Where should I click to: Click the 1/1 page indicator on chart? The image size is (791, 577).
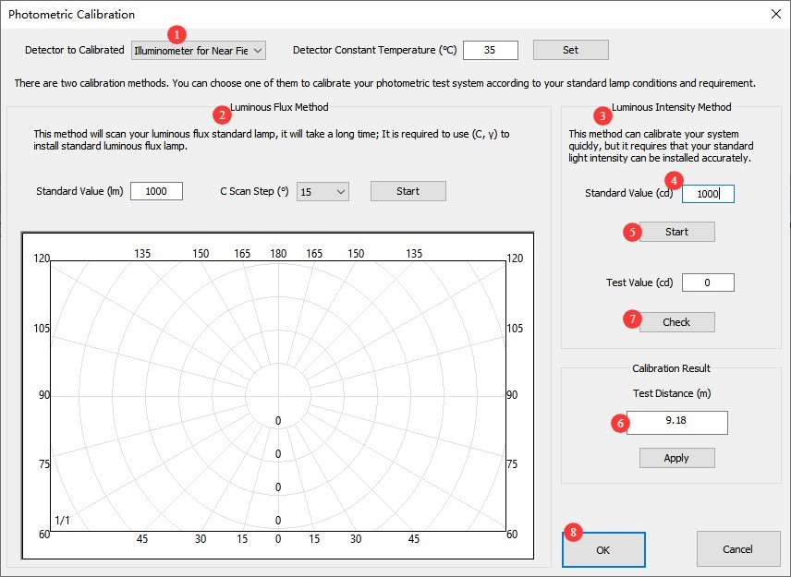coord(62,520)
